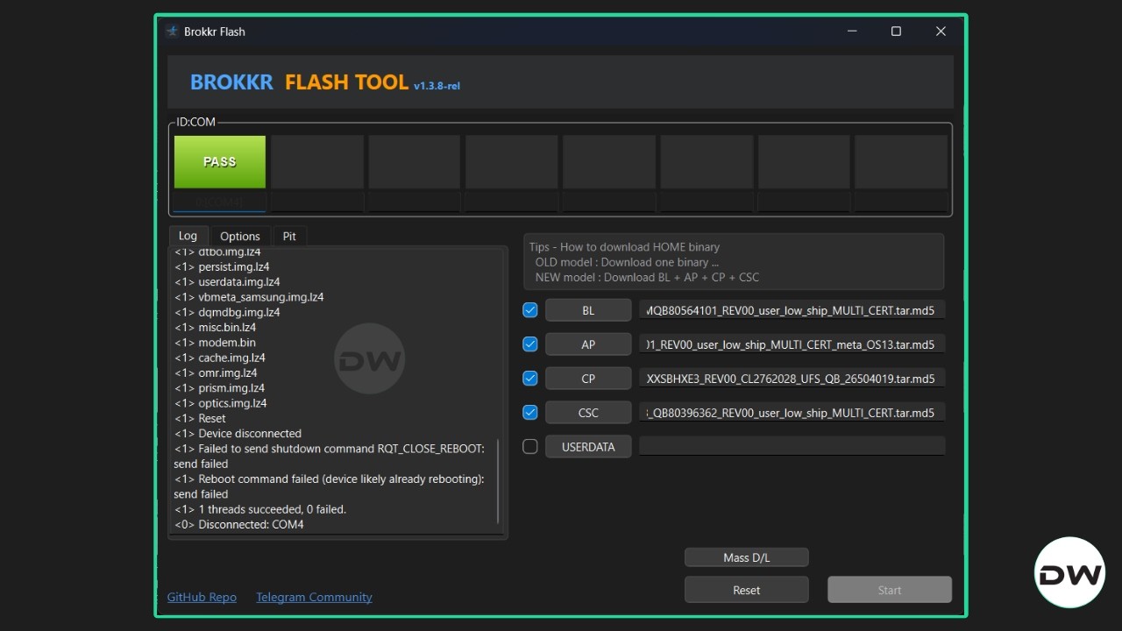Select the 'dqmdbg.img.lz4' log line
1122x631 pixels.
227,312
